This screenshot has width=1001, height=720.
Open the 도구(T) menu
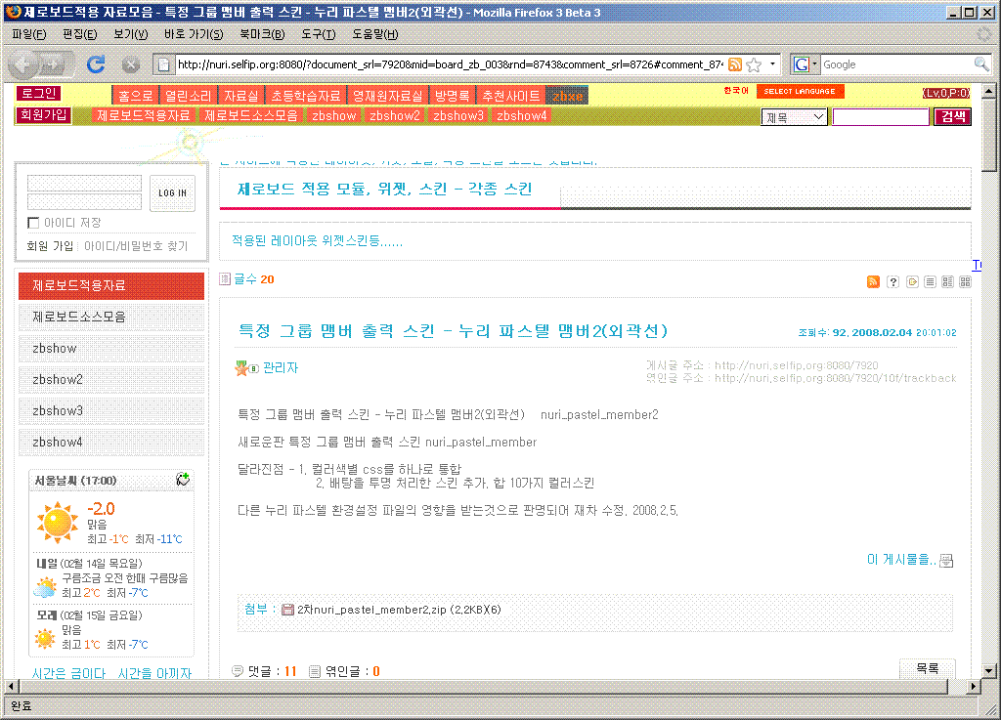pyautogui.click(x=318, y=34)
